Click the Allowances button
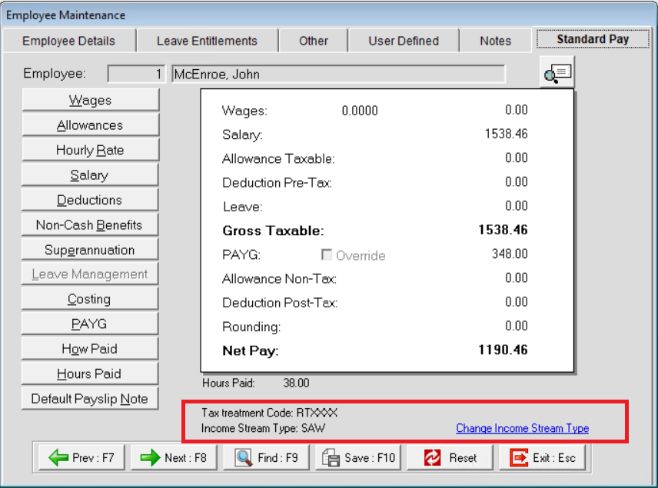Viewport: 658px width, 488px height. [x=90, y=125]
